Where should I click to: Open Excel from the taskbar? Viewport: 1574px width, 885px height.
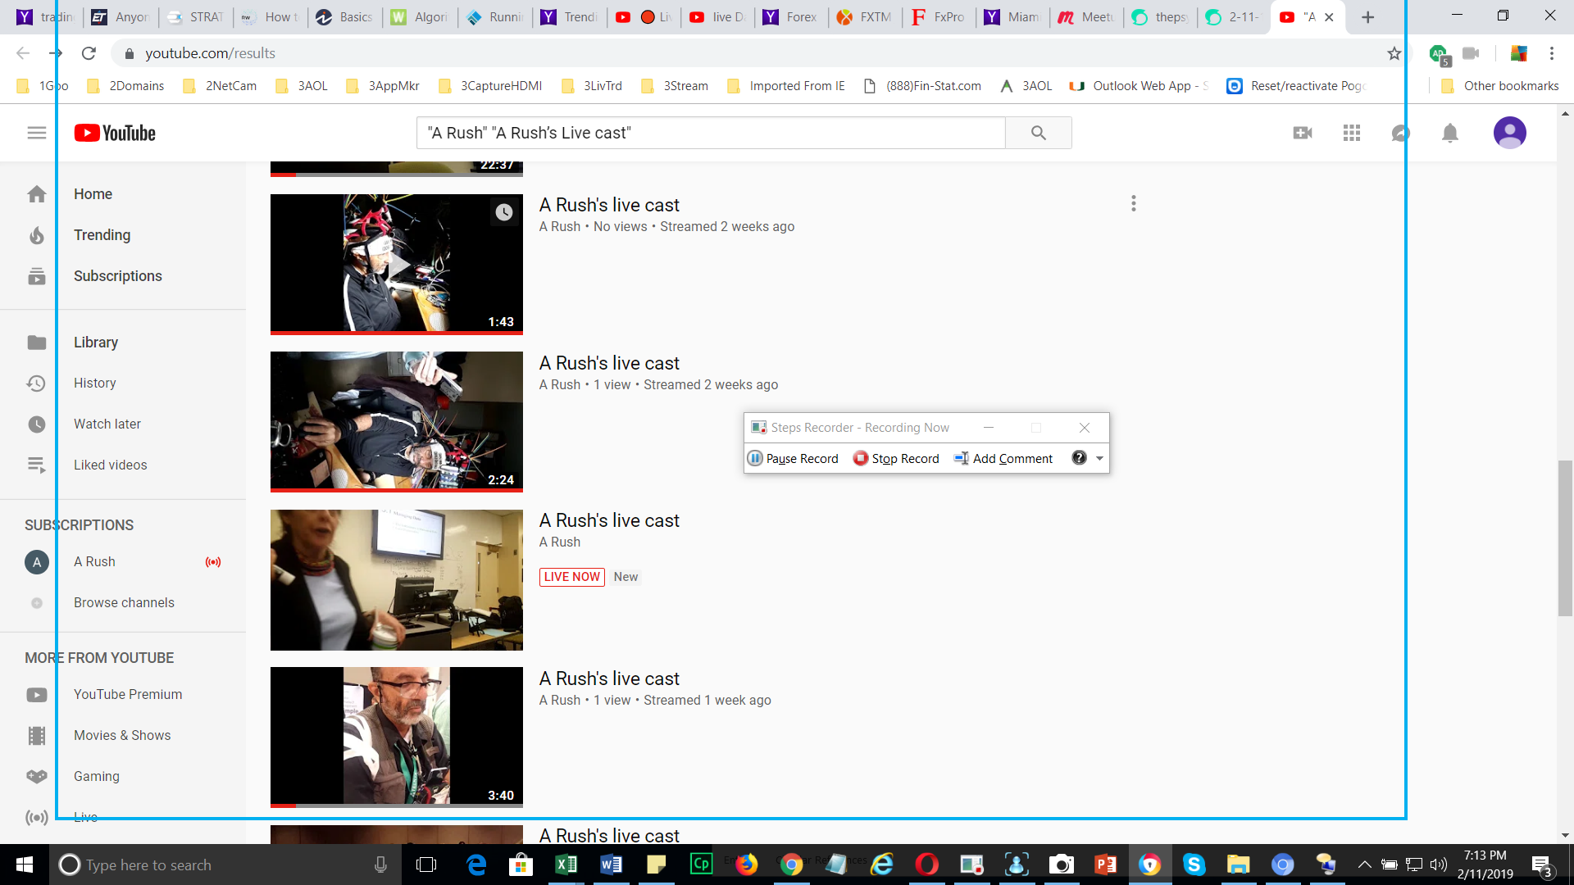click(x=566, y=865)
